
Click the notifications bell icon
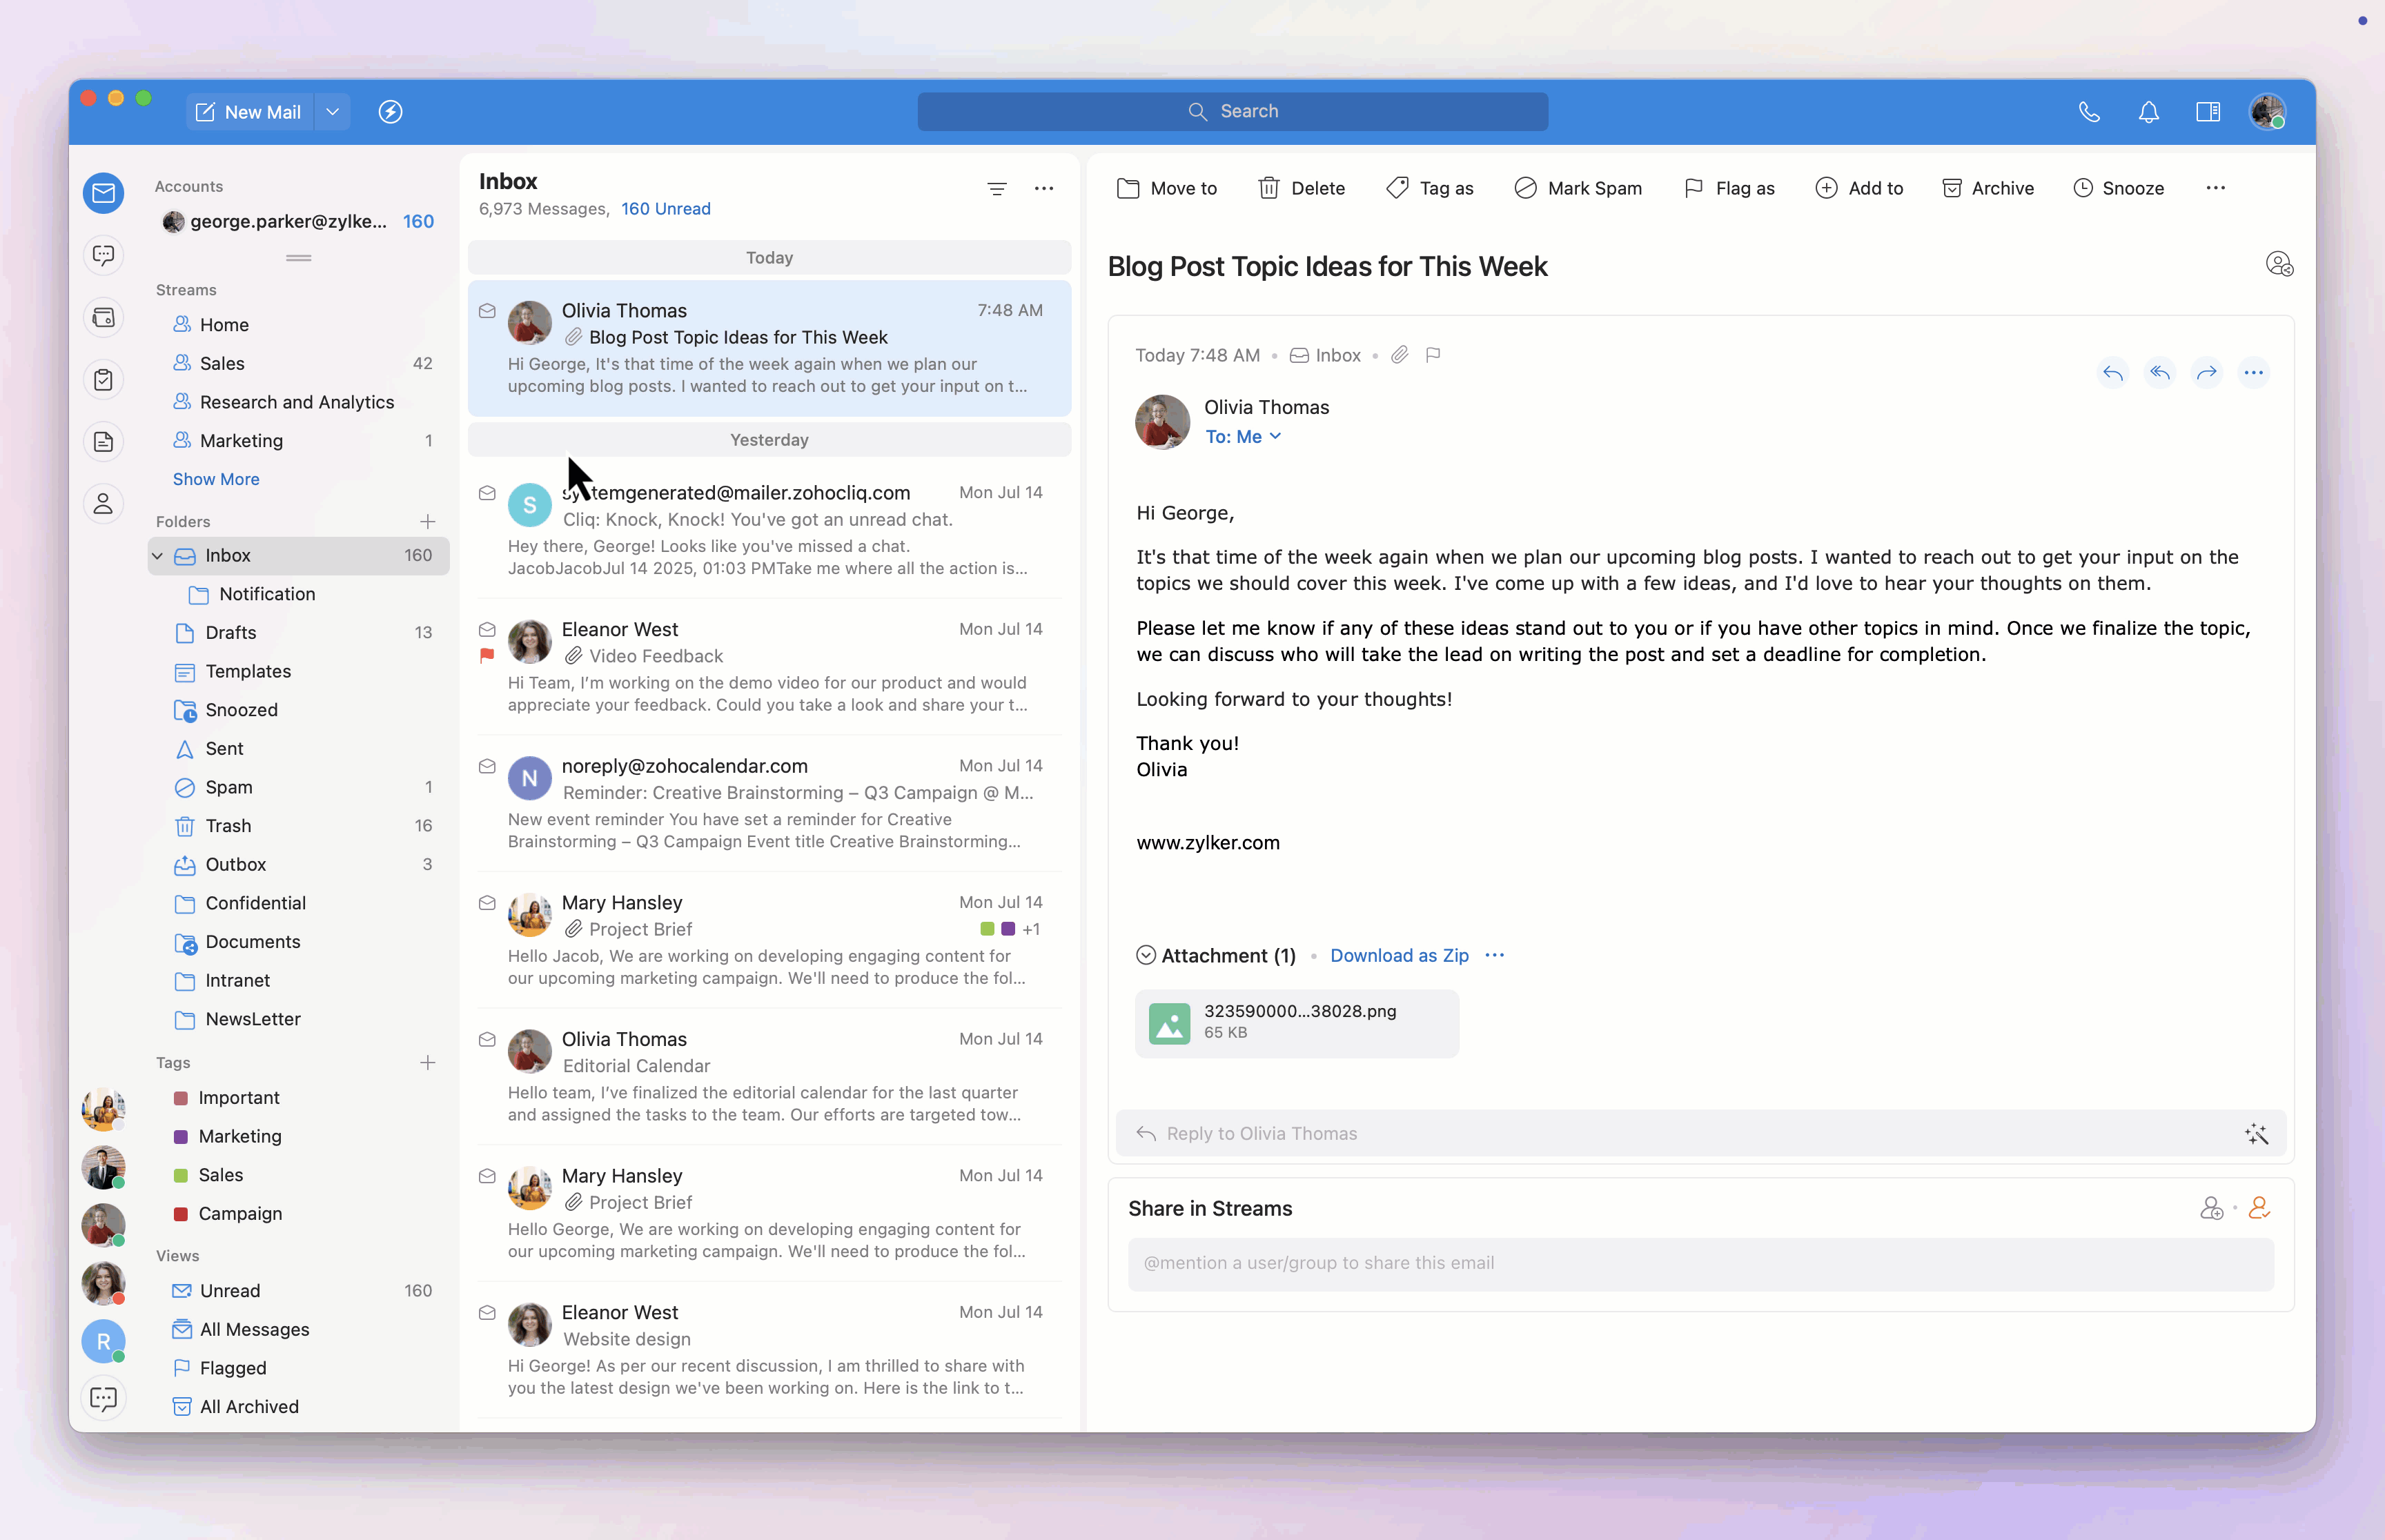click(2148, 112)
